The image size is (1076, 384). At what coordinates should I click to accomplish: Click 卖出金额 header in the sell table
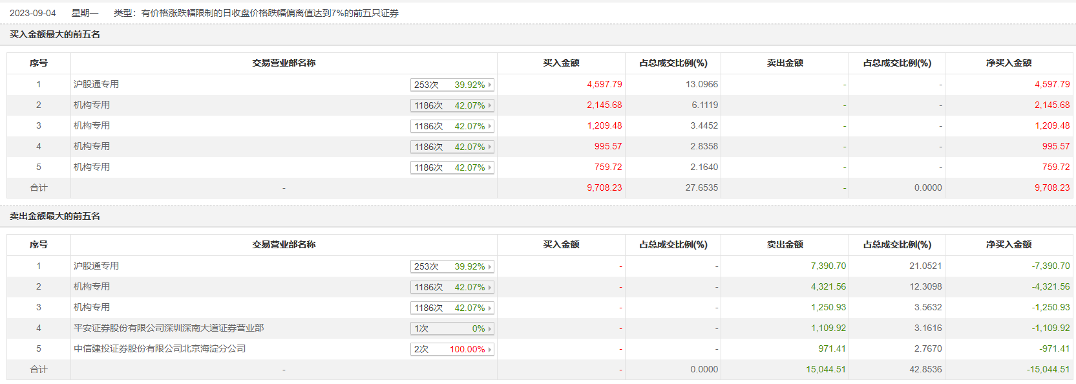point(785,244)
